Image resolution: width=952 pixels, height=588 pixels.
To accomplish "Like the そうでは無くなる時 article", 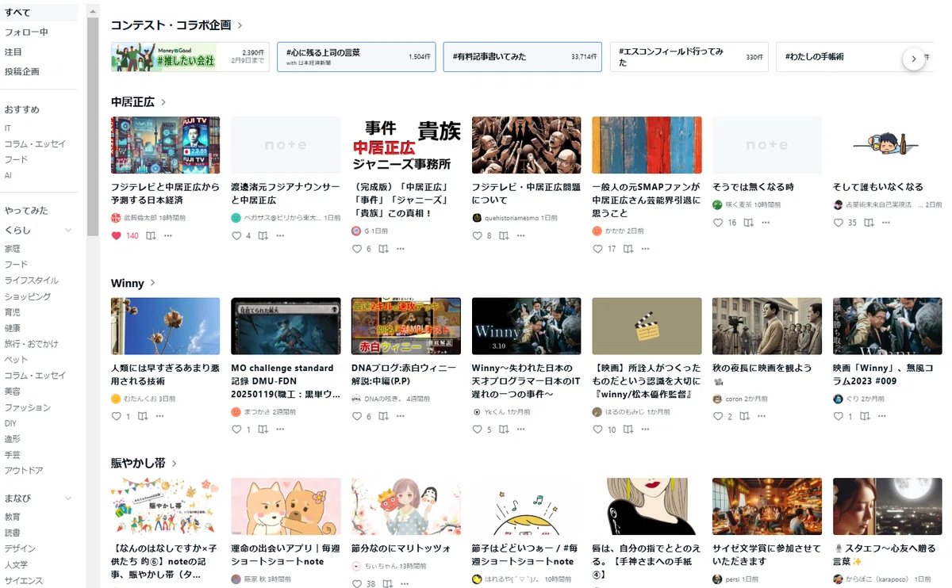I will pos(718,223).
